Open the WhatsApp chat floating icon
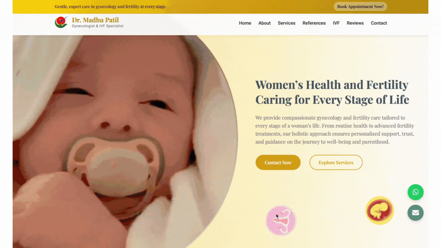The image size is (441, 248). [415, 192]
